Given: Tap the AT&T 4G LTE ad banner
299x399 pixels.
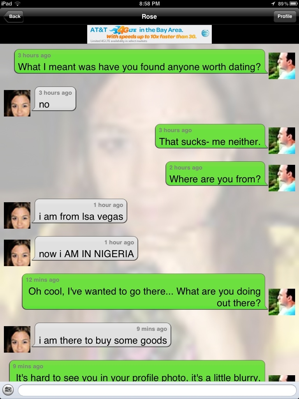Looking at the screenshot, I should [149, 34].
